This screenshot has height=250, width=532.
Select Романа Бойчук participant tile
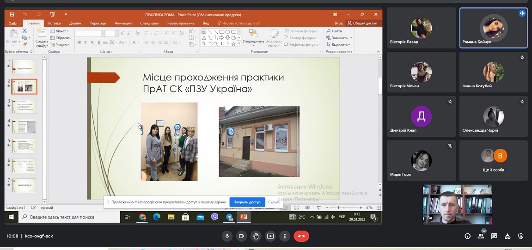click(x=494, y=28)
